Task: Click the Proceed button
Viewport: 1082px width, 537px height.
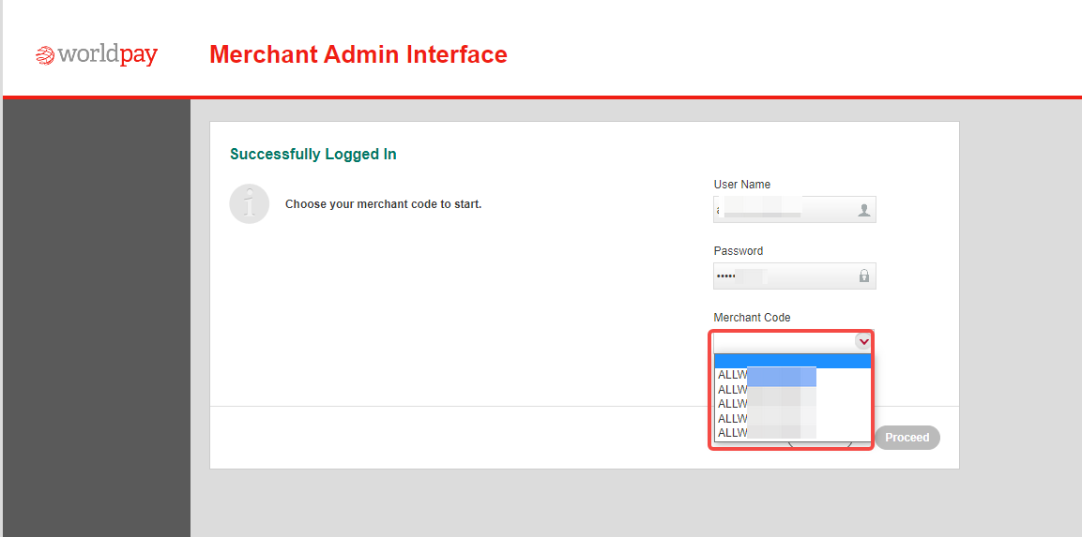Action: [907, 438]
